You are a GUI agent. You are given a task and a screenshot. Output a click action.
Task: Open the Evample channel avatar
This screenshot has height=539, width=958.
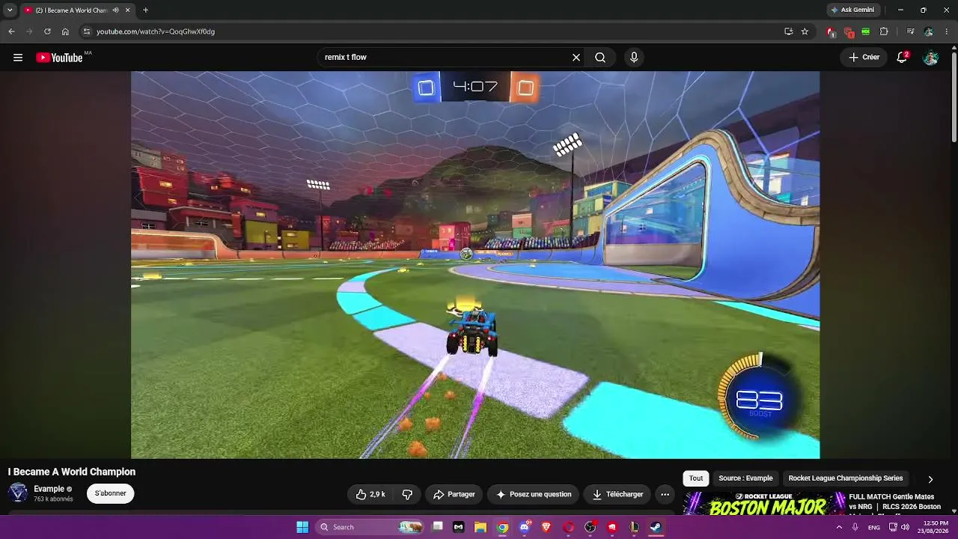click(18, 493)
